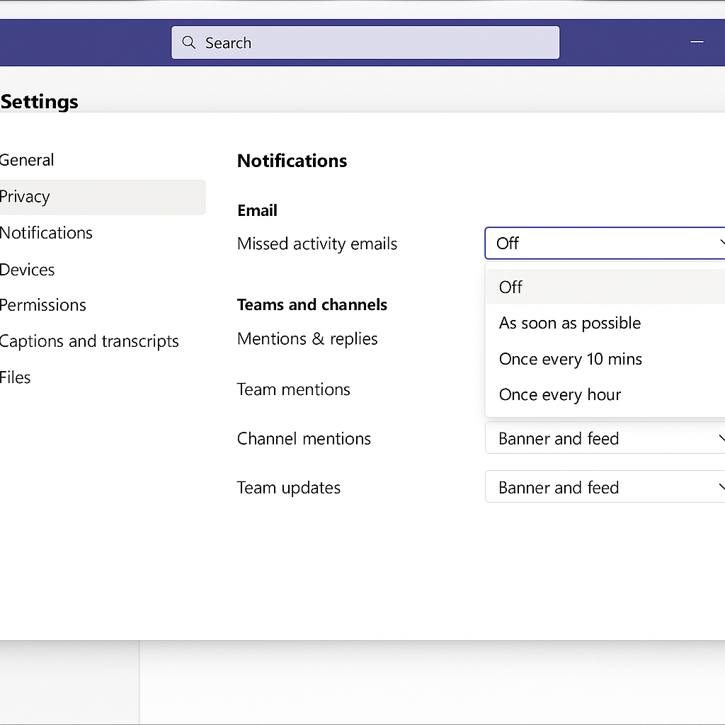Image resolution: width=725 pixels, height=725 pixels.
Task: Open the Channel mentions dropdown
Action: coord(605,438)
